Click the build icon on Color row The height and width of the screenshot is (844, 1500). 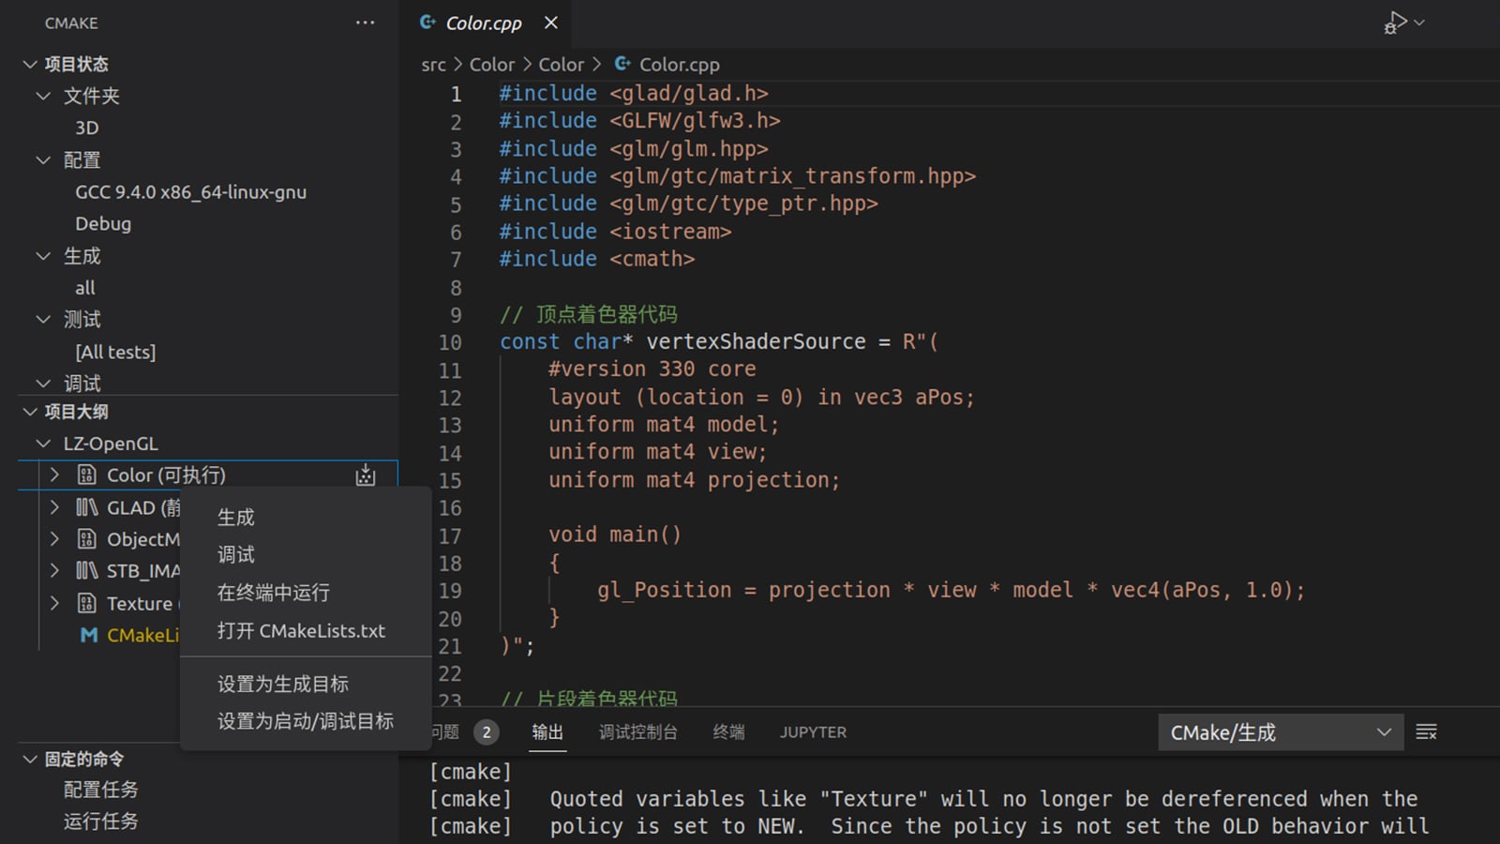click(366, 475)
